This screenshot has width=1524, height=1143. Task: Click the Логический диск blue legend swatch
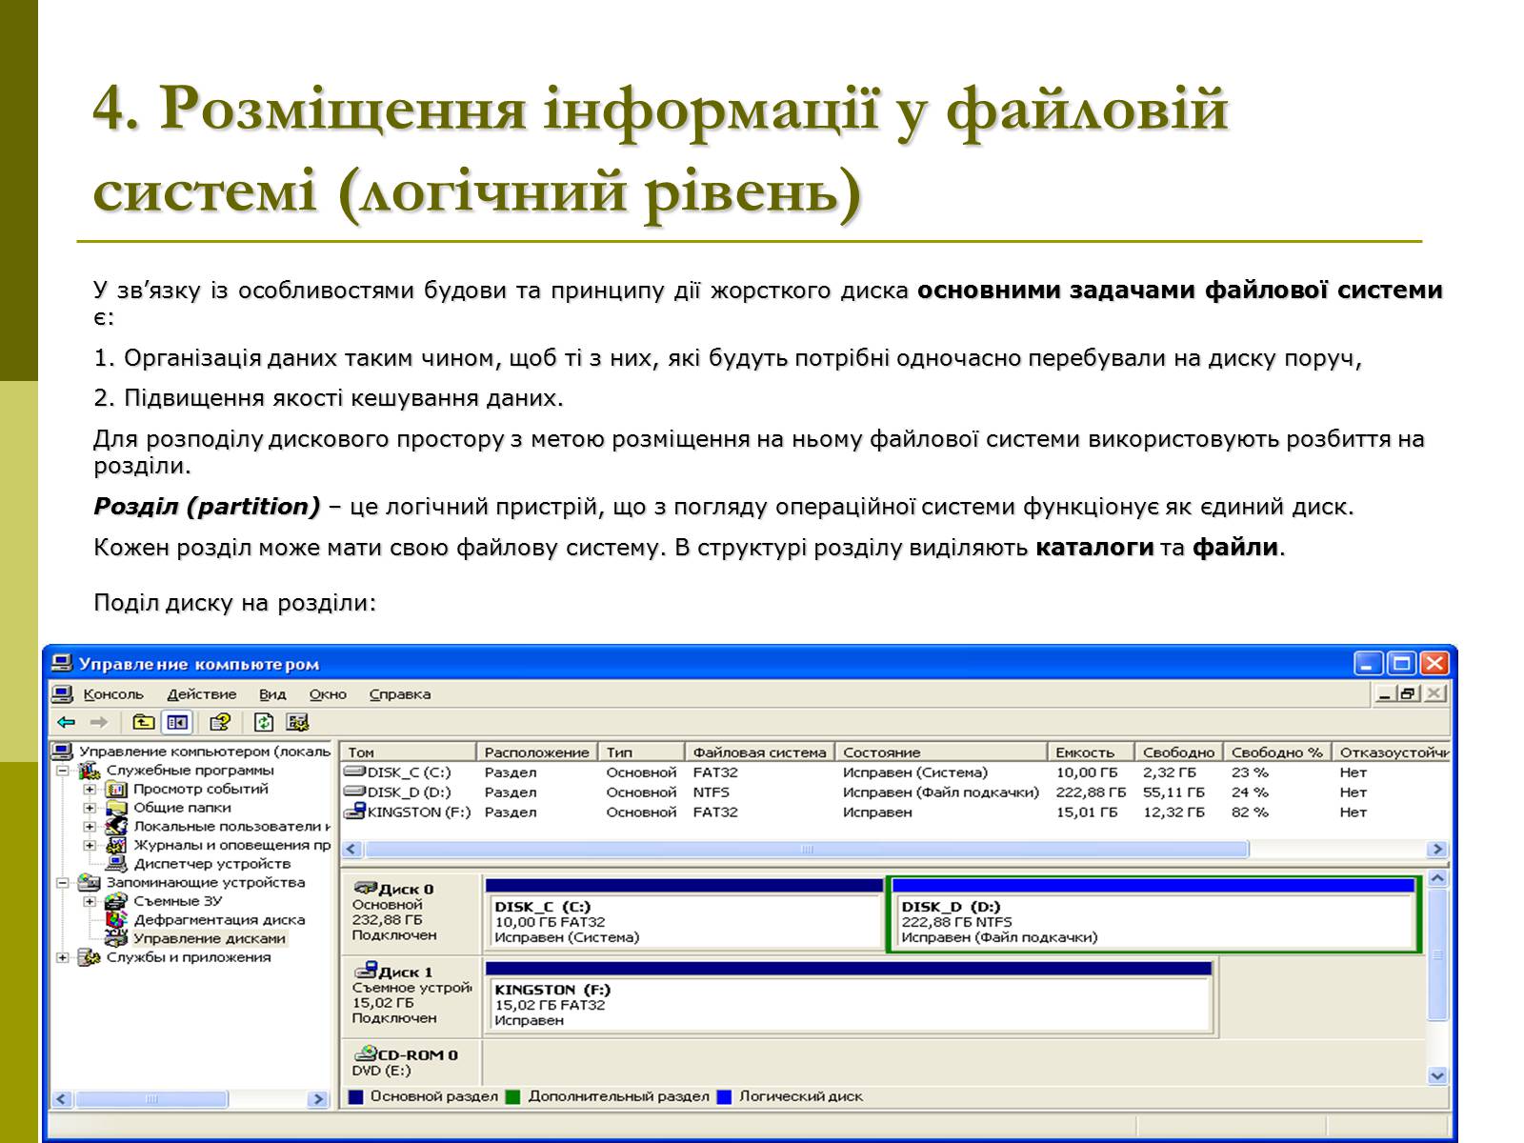[x=724, y=1096]
